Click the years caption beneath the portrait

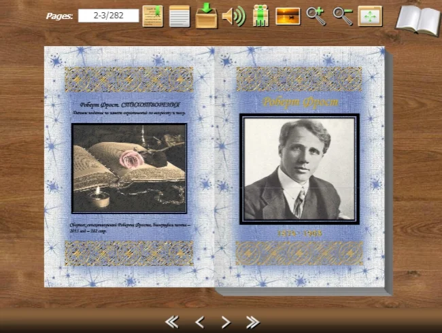(x=299, y=233)
